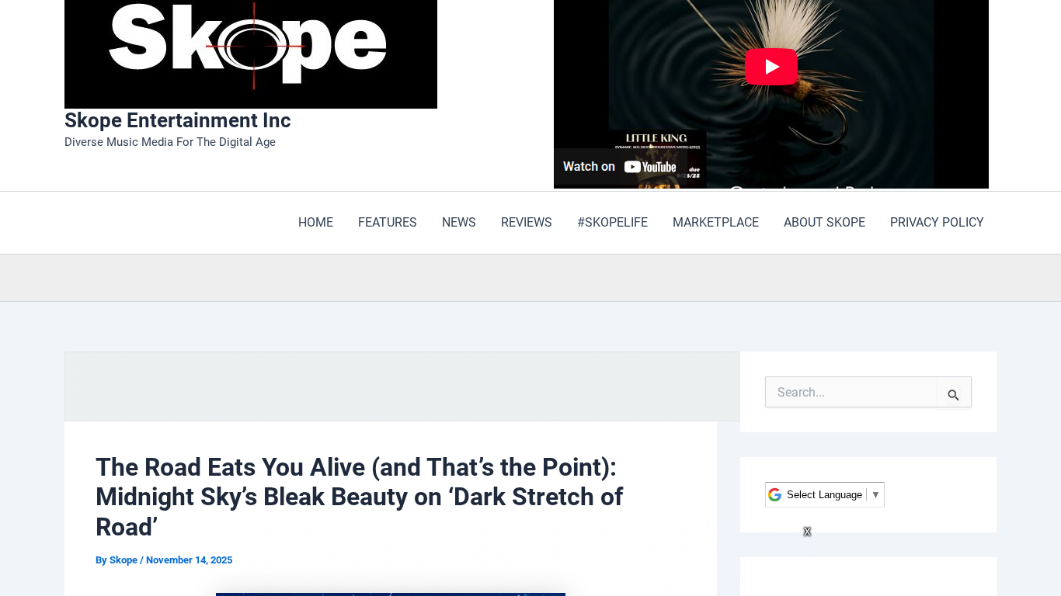Image resolution: width=1061 pixels, height=596 pixels.
Task: Expand the Select Language dropdown
Action: (833, 495)
